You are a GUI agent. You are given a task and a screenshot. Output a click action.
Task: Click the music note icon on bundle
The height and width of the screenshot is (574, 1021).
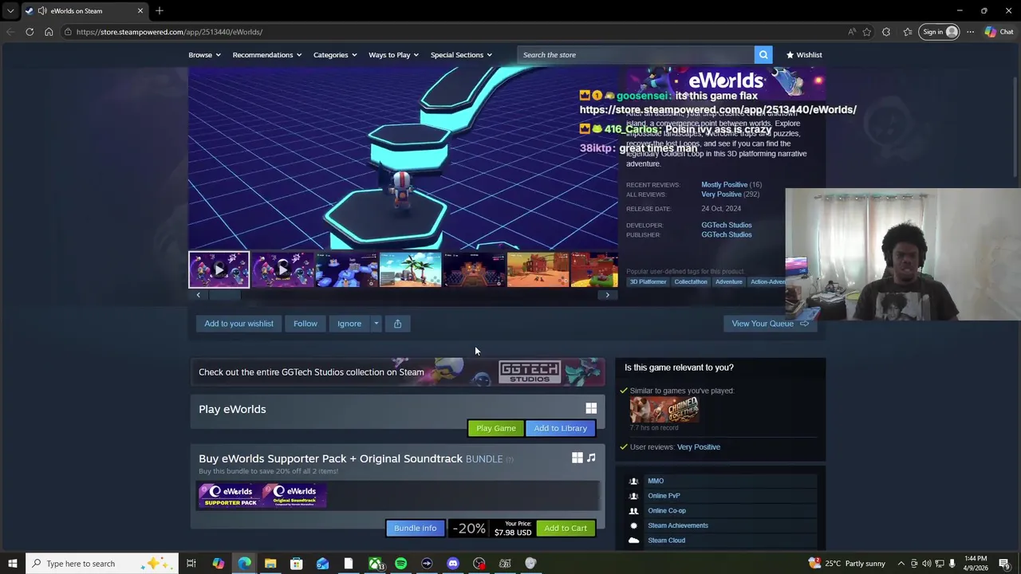pos(591,458)
